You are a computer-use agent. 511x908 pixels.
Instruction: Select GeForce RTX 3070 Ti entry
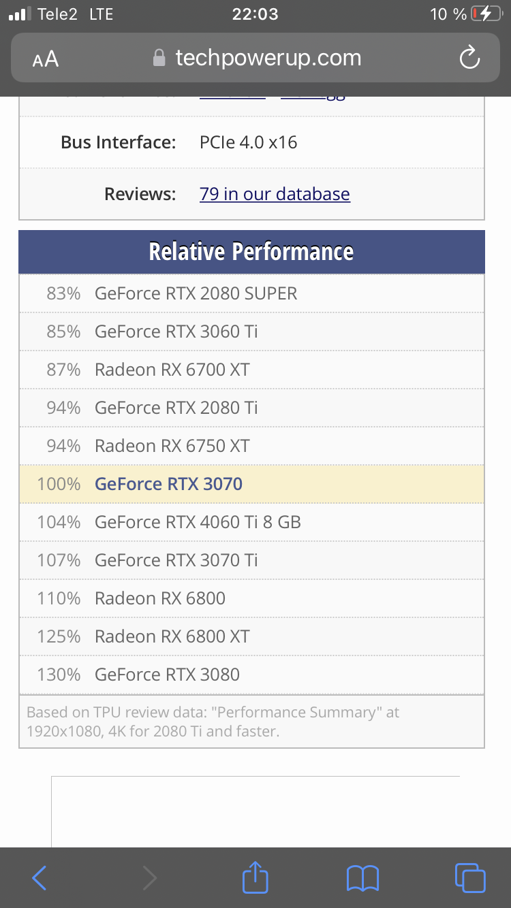pos(176,560)
